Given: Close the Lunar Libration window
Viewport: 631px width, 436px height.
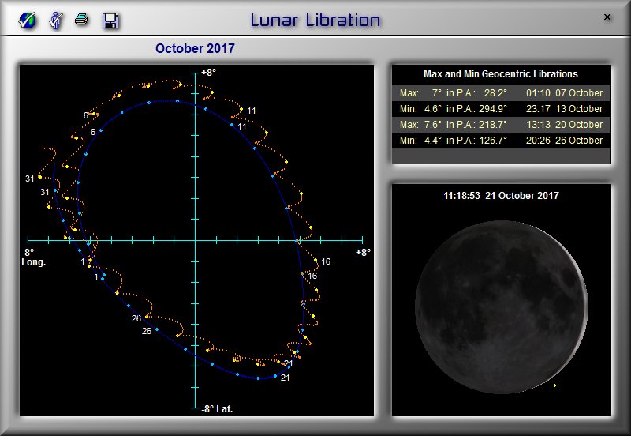Looking at the screenshot, I should [607, 17].
